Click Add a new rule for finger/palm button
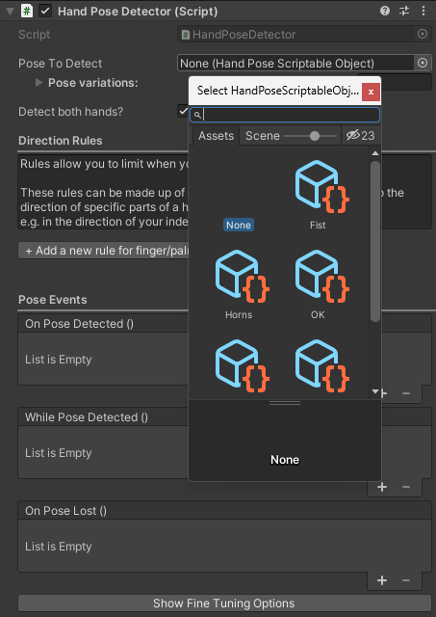Image resolution: width=436 pixels, height=617 pixels. 104,251
